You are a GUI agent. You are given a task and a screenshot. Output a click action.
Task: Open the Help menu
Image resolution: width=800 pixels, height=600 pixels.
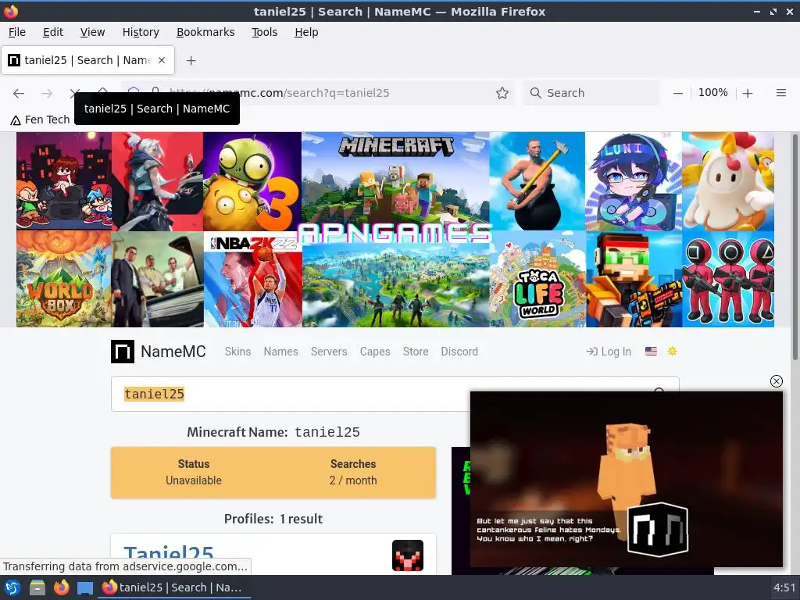(306, 32)
